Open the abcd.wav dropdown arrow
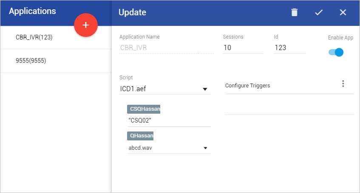The image size is (360, 193). [205, 148]
